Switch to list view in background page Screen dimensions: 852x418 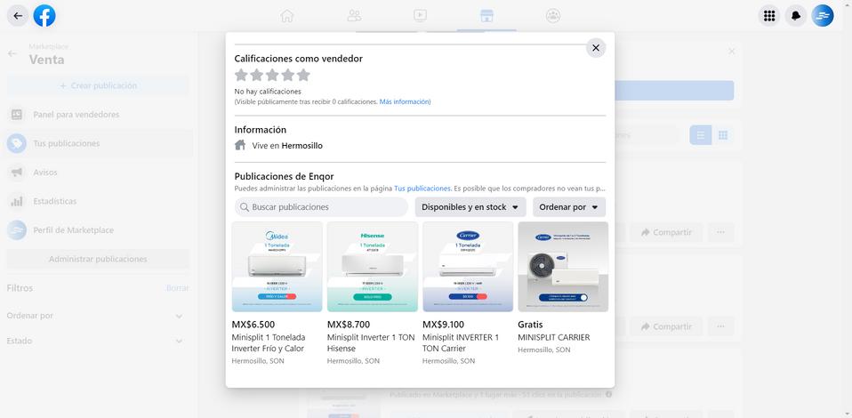tap(701, 135)
